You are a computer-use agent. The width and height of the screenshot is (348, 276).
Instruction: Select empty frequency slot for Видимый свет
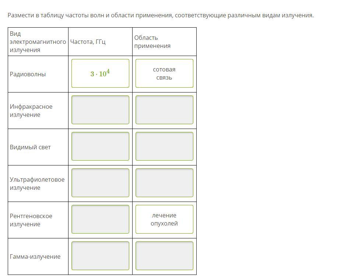(x=100, y=146)
